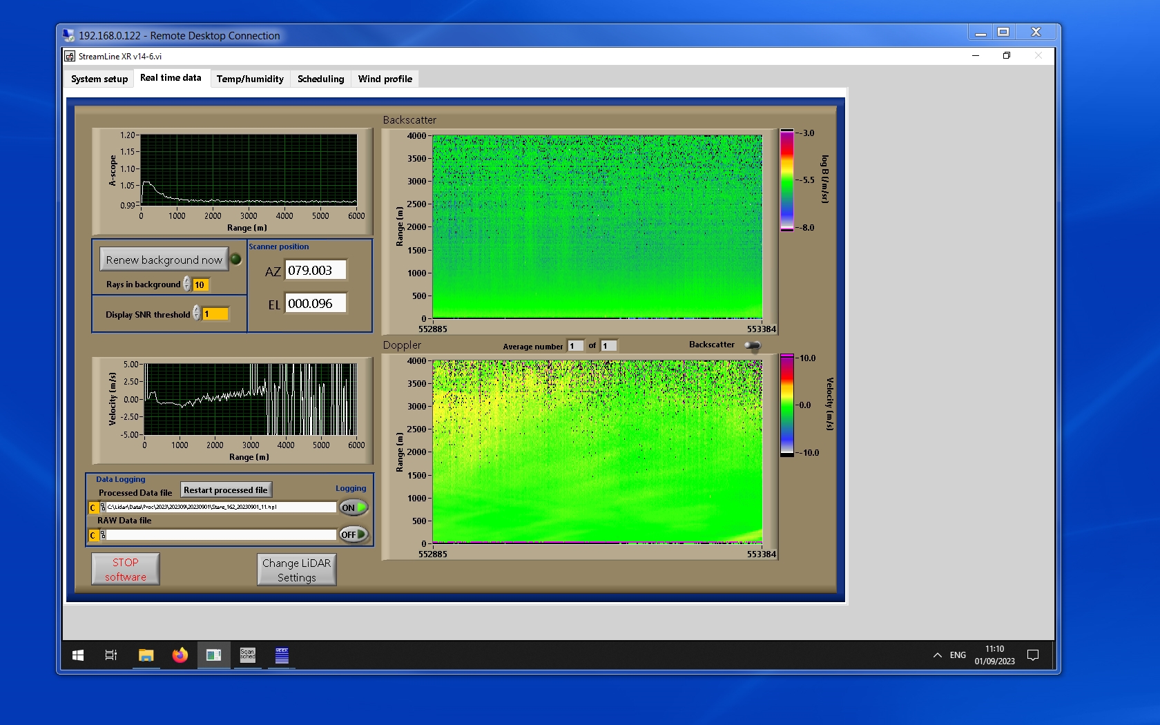Open the notification center icon

[1033, 655]
